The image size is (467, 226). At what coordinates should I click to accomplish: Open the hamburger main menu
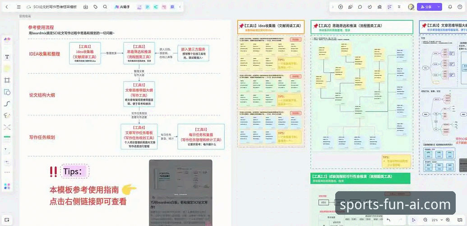[19, 7]
